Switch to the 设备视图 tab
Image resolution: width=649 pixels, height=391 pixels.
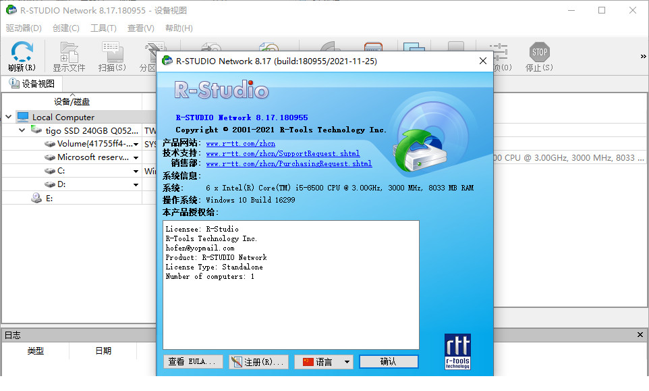pyautogui.click(x=32, y=84)
